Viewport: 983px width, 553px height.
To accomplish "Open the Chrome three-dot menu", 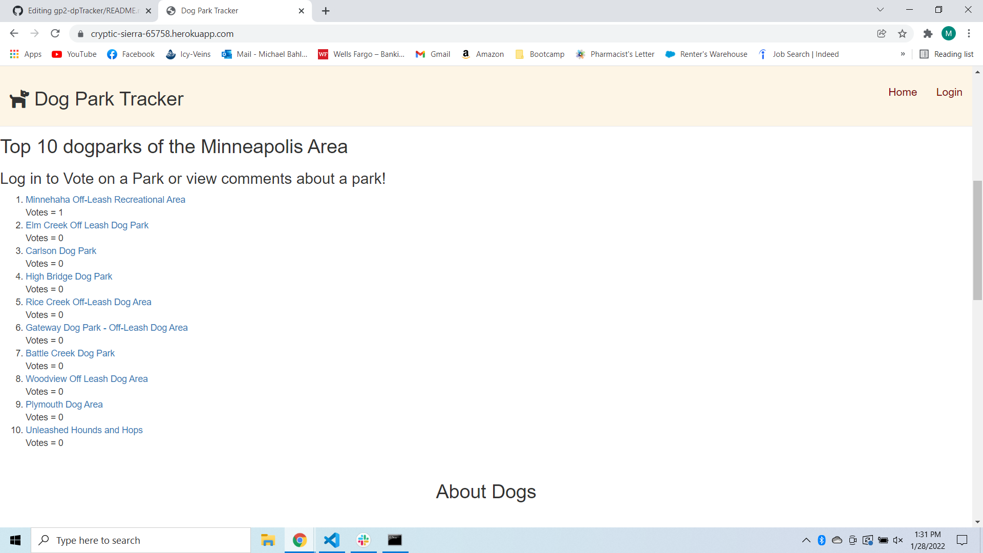I will point(969,34).
